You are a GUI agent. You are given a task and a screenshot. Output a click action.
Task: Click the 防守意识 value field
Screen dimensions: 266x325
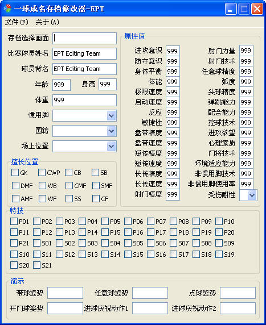pyautogui.click(x=173, y=61)
